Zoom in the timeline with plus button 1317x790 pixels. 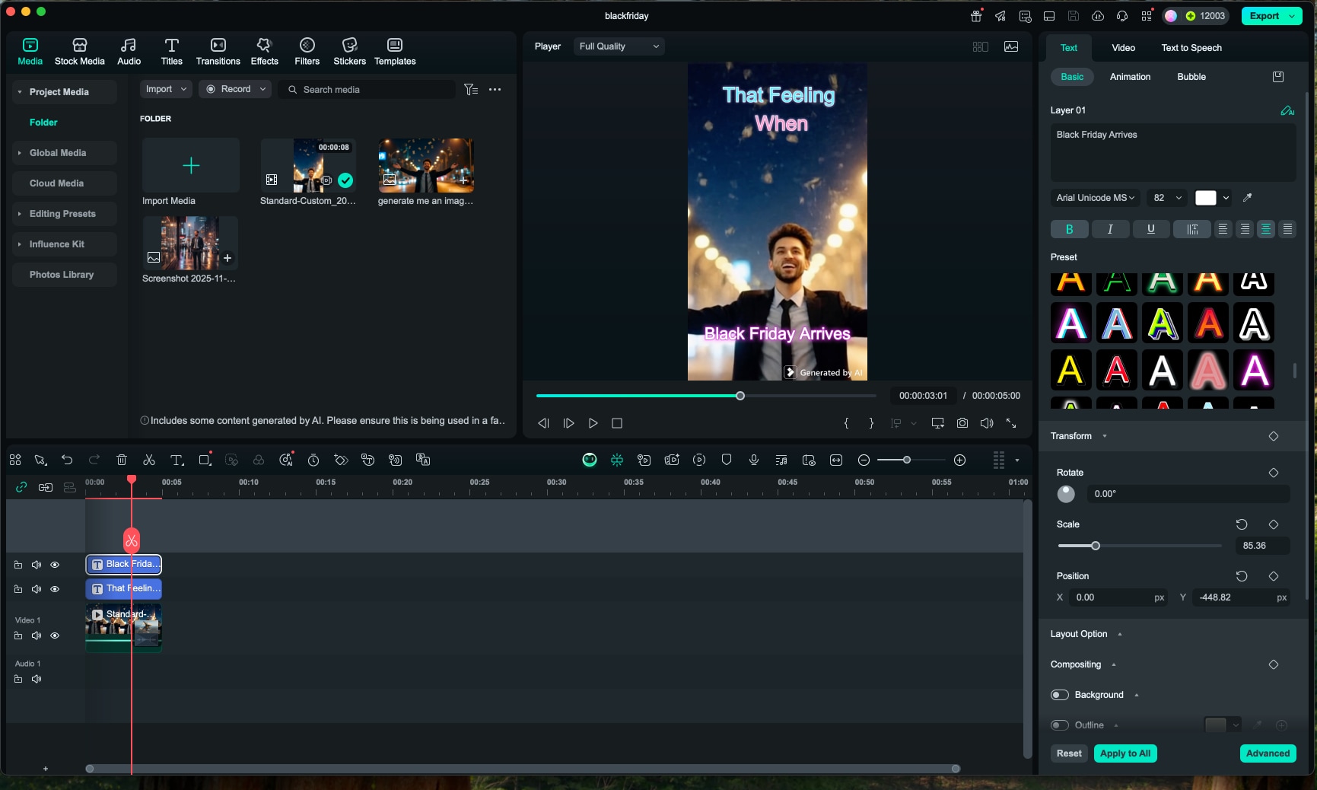pyautogui.click(x=960, y=460)
